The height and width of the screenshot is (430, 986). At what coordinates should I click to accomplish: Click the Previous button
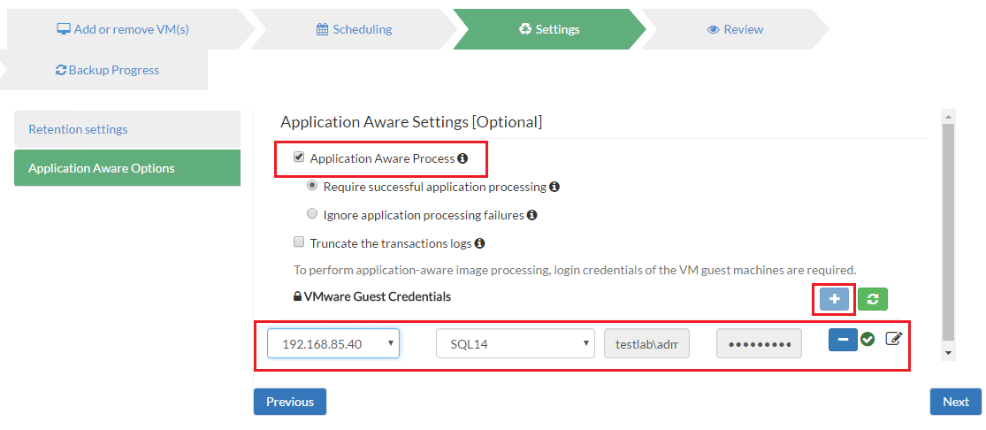click(x=290, y=402)
